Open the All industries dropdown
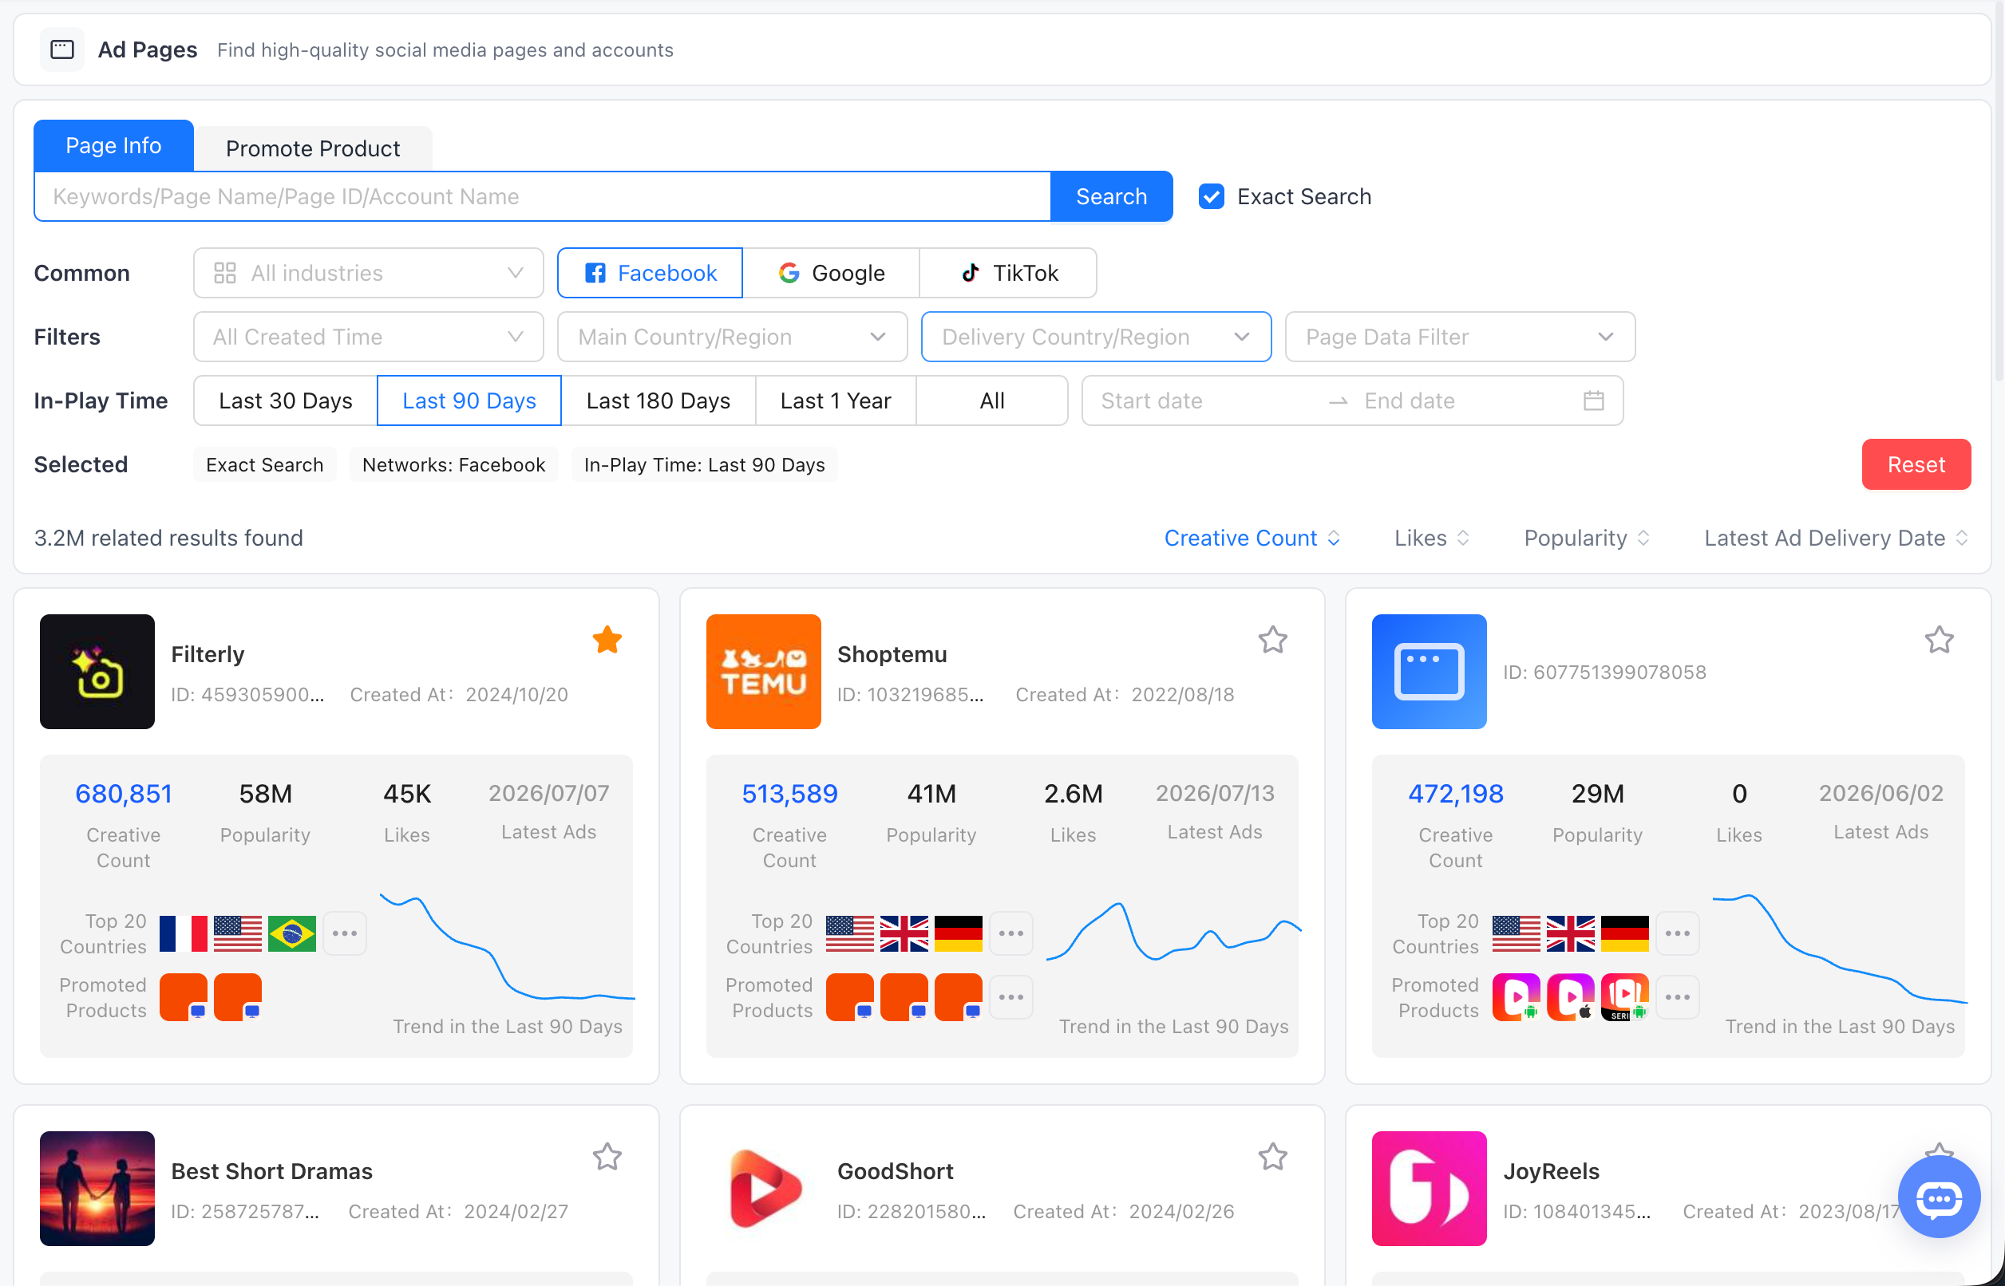This screenshot has width=2005, height=1286. 369,273
